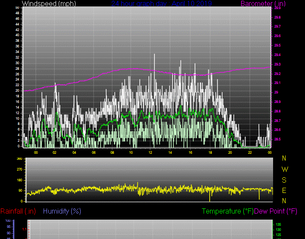The height and width of the screenshot is (239, 305).
Task: Click the 'Rainfall (.in)' label
Action: click(x=18, y=211)
